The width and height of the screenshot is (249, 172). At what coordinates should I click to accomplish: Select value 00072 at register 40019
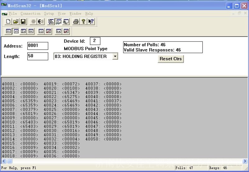pos(71,84)
